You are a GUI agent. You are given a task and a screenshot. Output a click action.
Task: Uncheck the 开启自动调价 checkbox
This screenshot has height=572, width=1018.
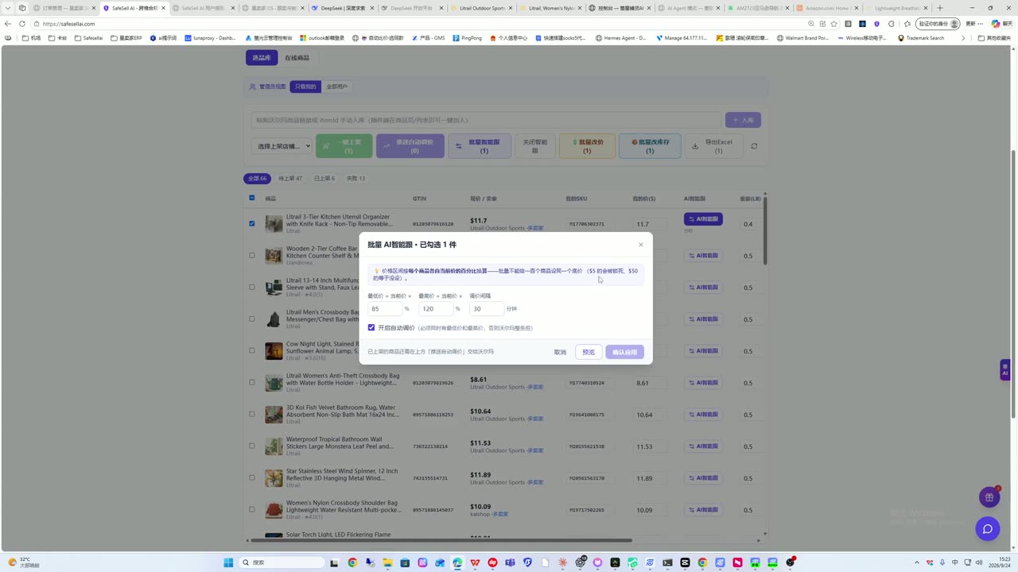click(x=371, y=327)
